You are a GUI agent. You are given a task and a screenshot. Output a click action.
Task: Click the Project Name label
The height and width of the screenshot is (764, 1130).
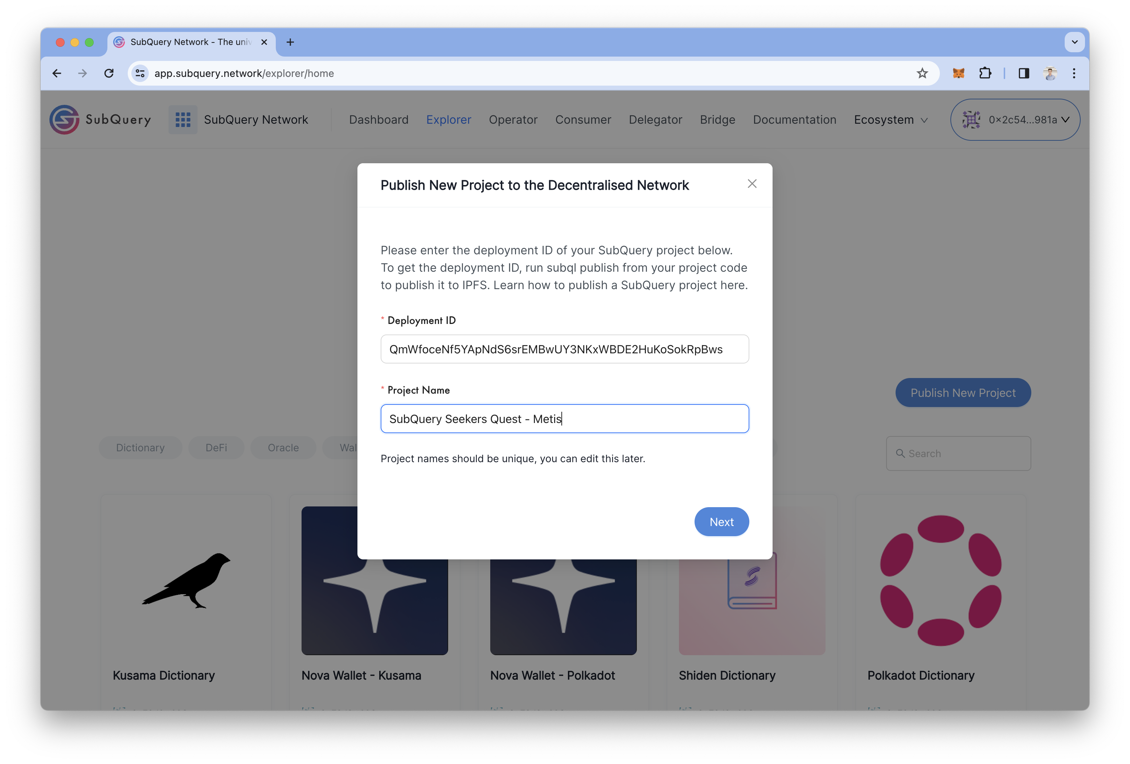[418, 390]
